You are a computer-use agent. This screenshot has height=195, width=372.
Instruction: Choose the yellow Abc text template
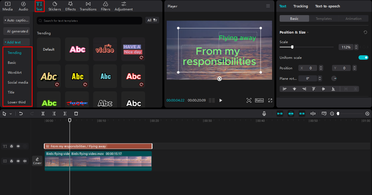(x=77, y=76)
